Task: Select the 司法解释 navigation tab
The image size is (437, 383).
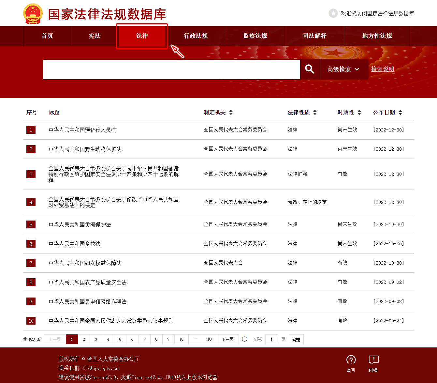Action: [314, 36]
